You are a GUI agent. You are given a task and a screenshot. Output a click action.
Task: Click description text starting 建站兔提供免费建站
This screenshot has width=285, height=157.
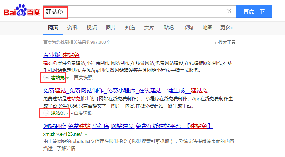(x=138, y=67)
